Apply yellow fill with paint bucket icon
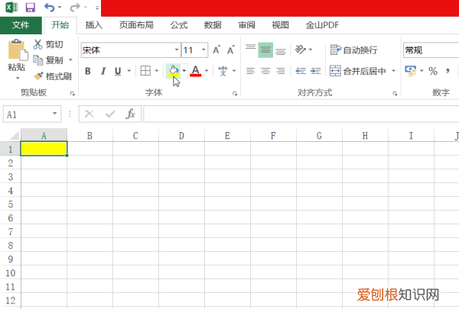The height and width of the screenshot is (309, 459). pos(173,71)
